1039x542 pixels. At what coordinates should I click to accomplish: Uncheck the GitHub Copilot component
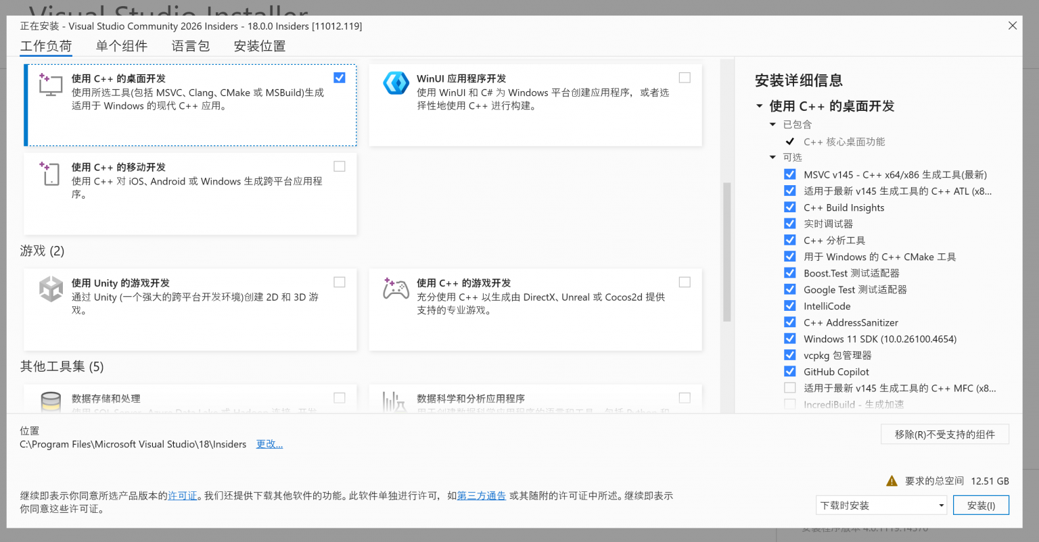789,371
